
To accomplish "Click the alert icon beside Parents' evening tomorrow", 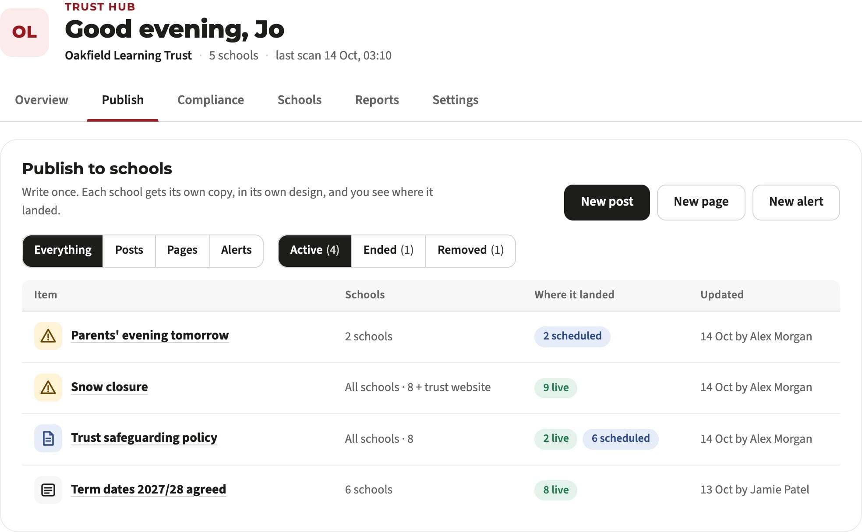I will point(48,336).
